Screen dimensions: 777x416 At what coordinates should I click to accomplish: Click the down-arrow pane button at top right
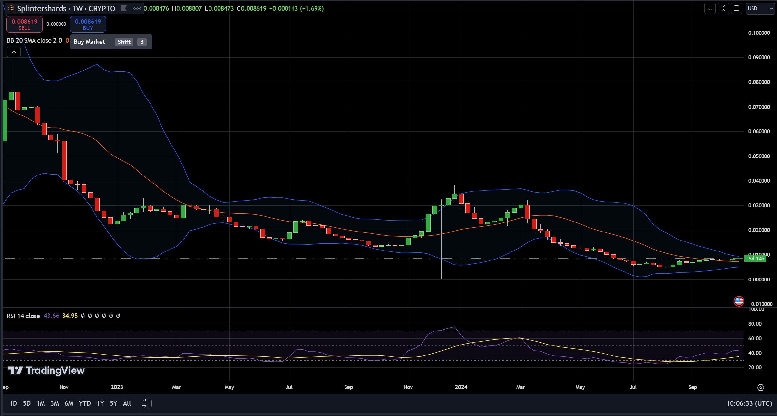tap(710, 9)
